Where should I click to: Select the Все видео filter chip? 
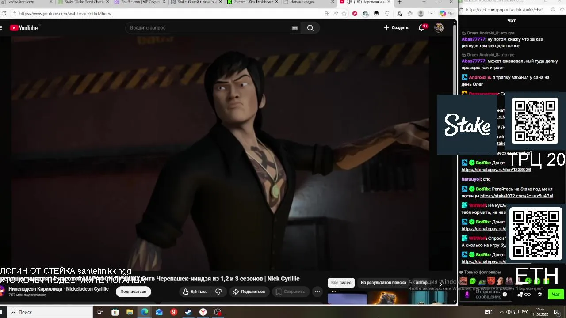coord(341,283)
